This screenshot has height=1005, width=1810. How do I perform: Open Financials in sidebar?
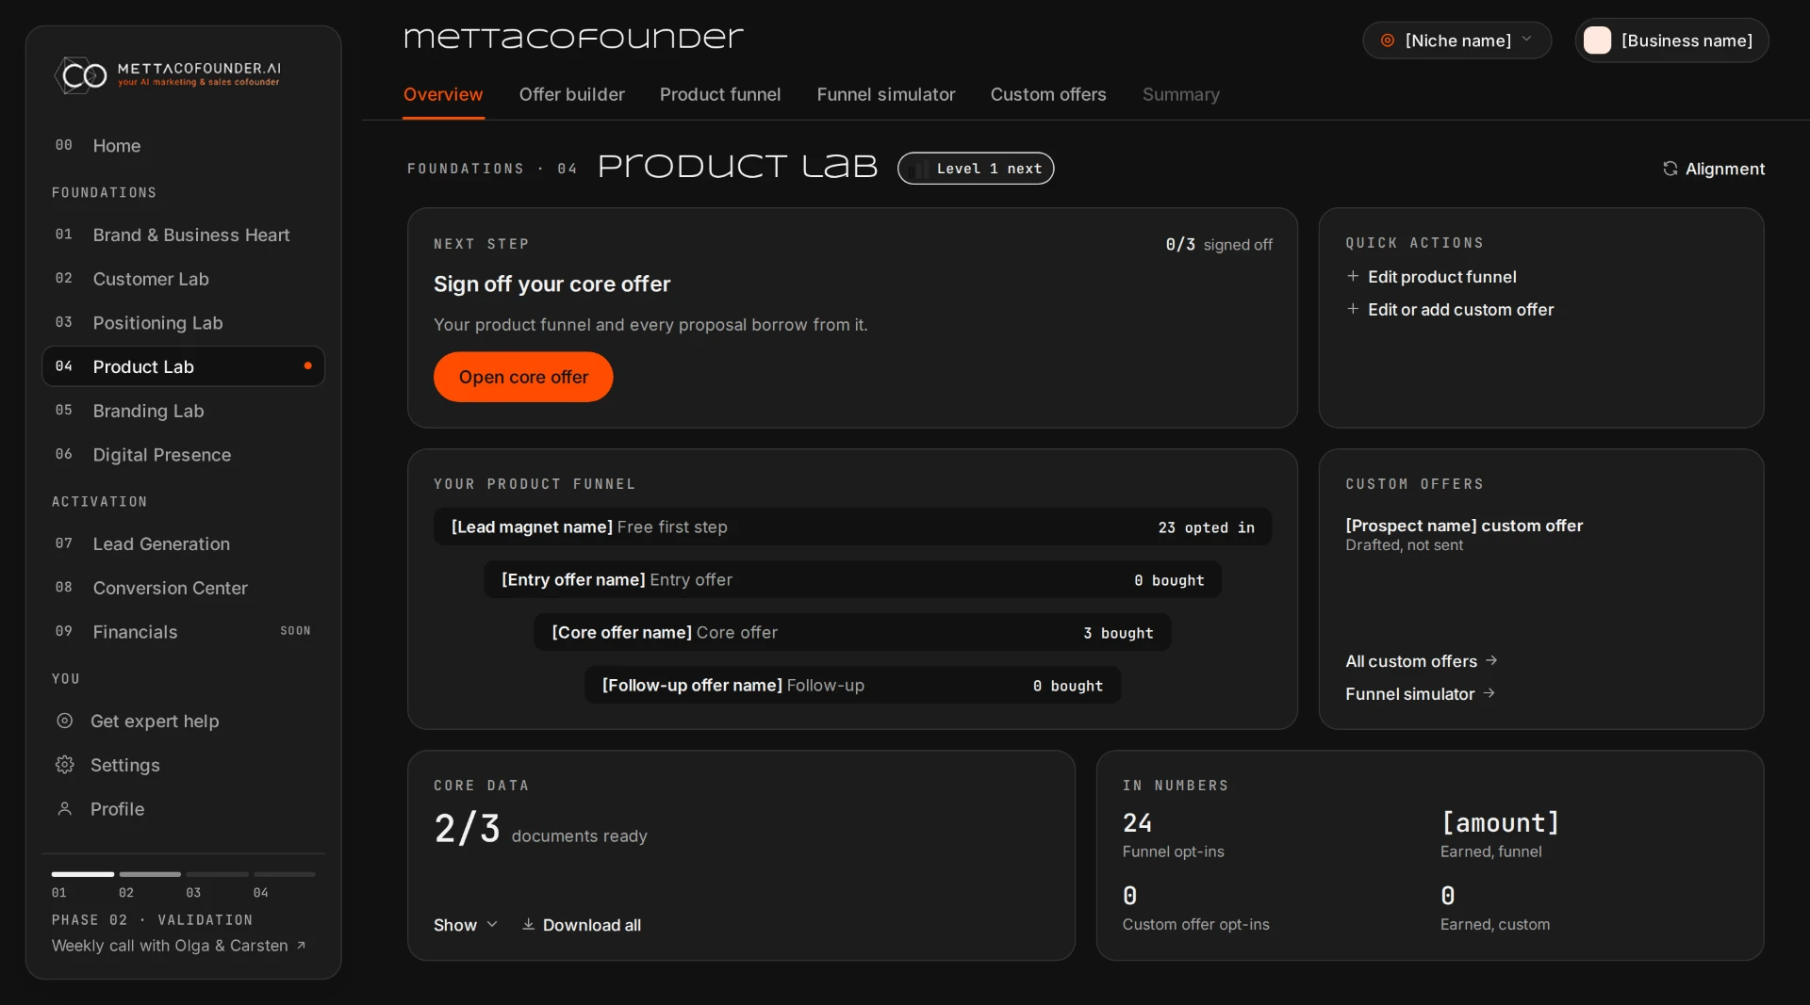183,632
